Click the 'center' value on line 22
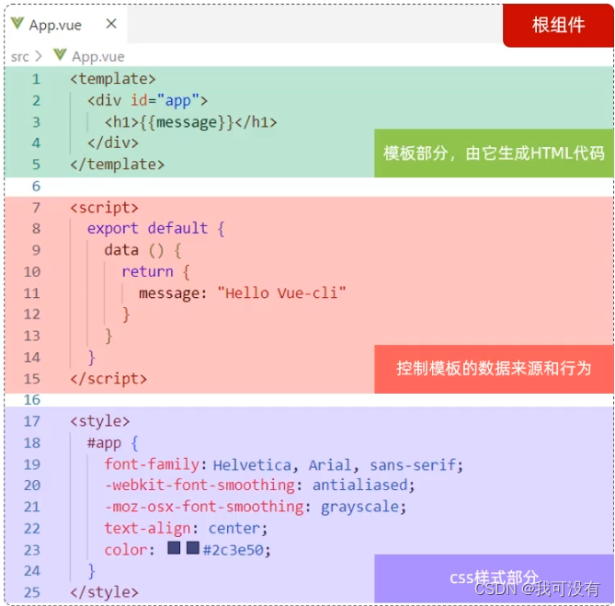The height and width of the screenshot is (606, 615). point(234,529)
